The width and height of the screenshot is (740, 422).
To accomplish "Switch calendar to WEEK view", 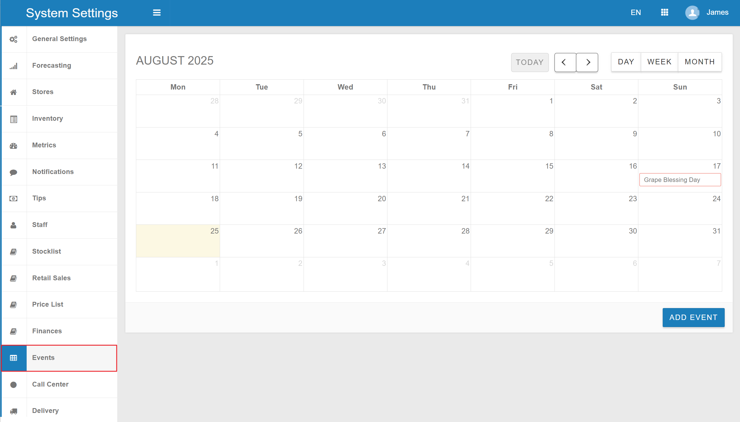I will pos(659,62).
